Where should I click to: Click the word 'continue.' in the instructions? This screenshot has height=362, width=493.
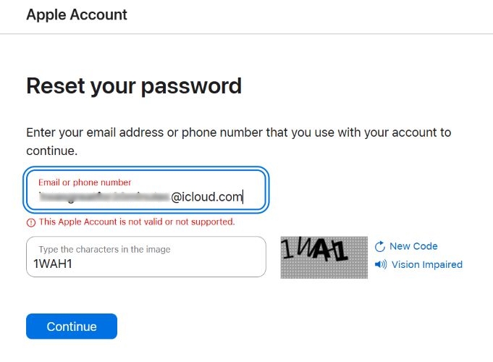point(51,151)
